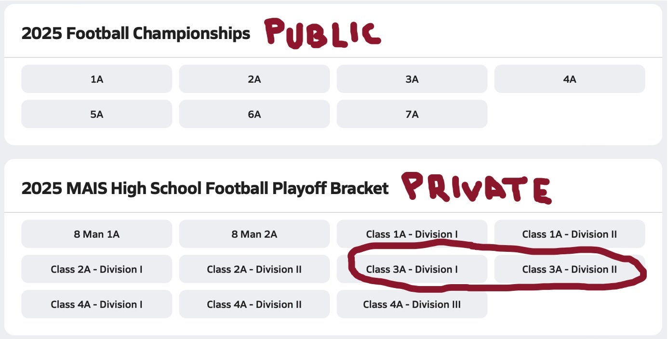Click the MAIS High School Football Playoff Bracket heading
The width and height of the screenshot is (668, 339).
(x=205, y=188)
